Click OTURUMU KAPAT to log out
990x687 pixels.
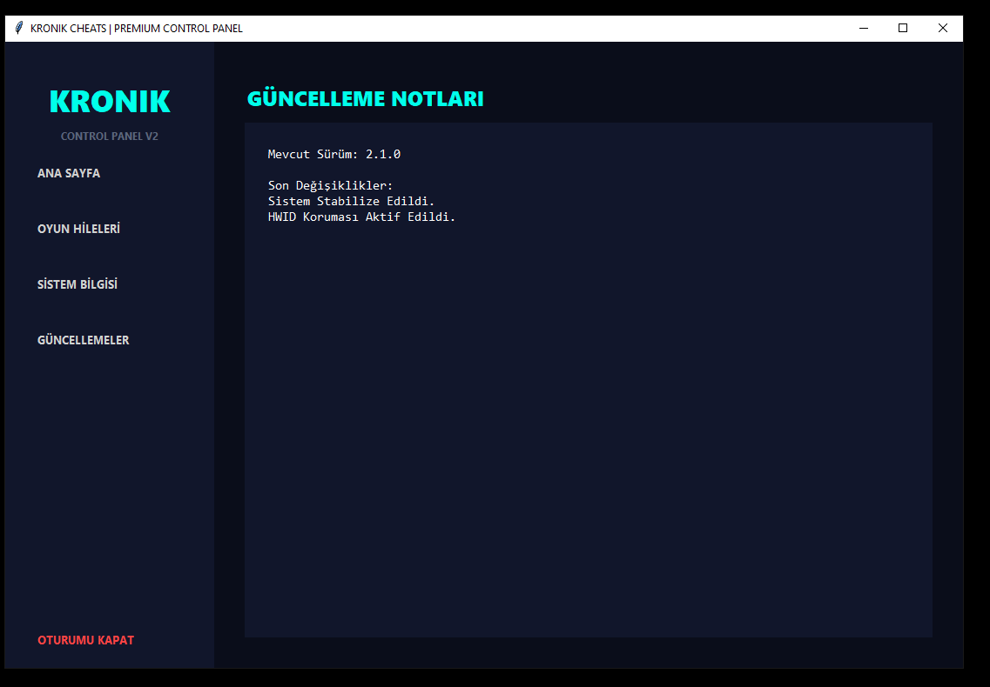coord(86,640)
